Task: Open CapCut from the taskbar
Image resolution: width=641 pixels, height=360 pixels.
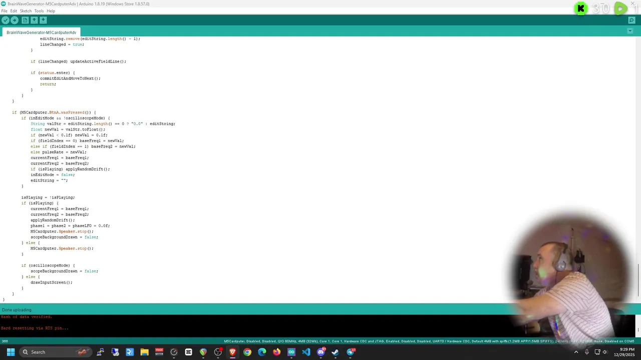Action: coord(188,352)
